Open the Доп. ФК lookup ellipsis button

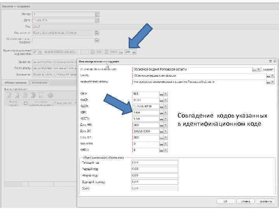pyautogui.click(x=161, y=125)
